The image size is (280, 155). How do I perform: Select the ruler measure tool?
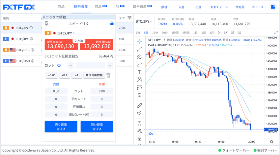139,105
